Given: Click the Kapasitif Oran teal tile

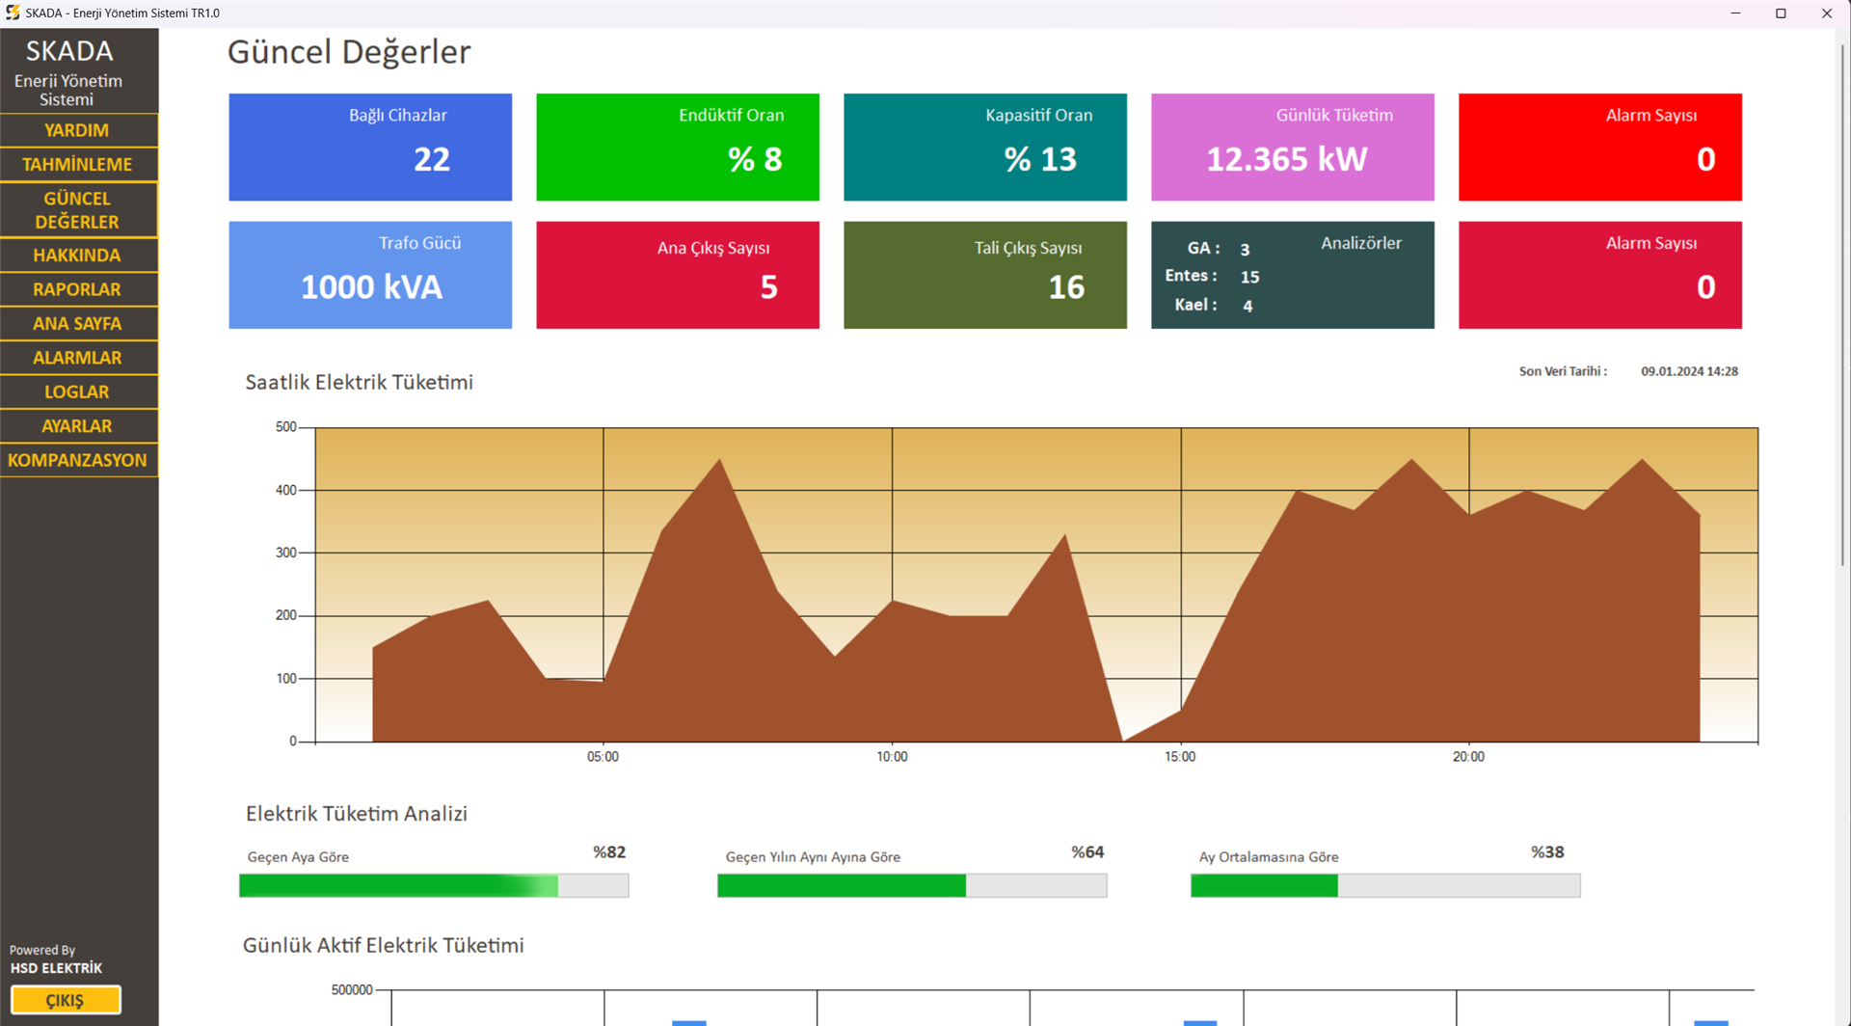Looking at the screenshot, I should 984,148.
